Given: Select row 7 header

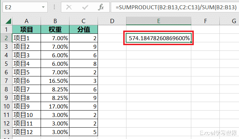Looking at the screenshot, I should 6,81.
